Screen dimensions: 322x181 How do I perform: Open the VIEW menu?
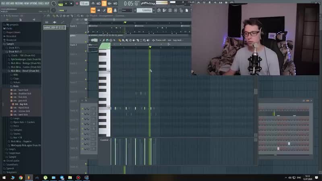27,4
